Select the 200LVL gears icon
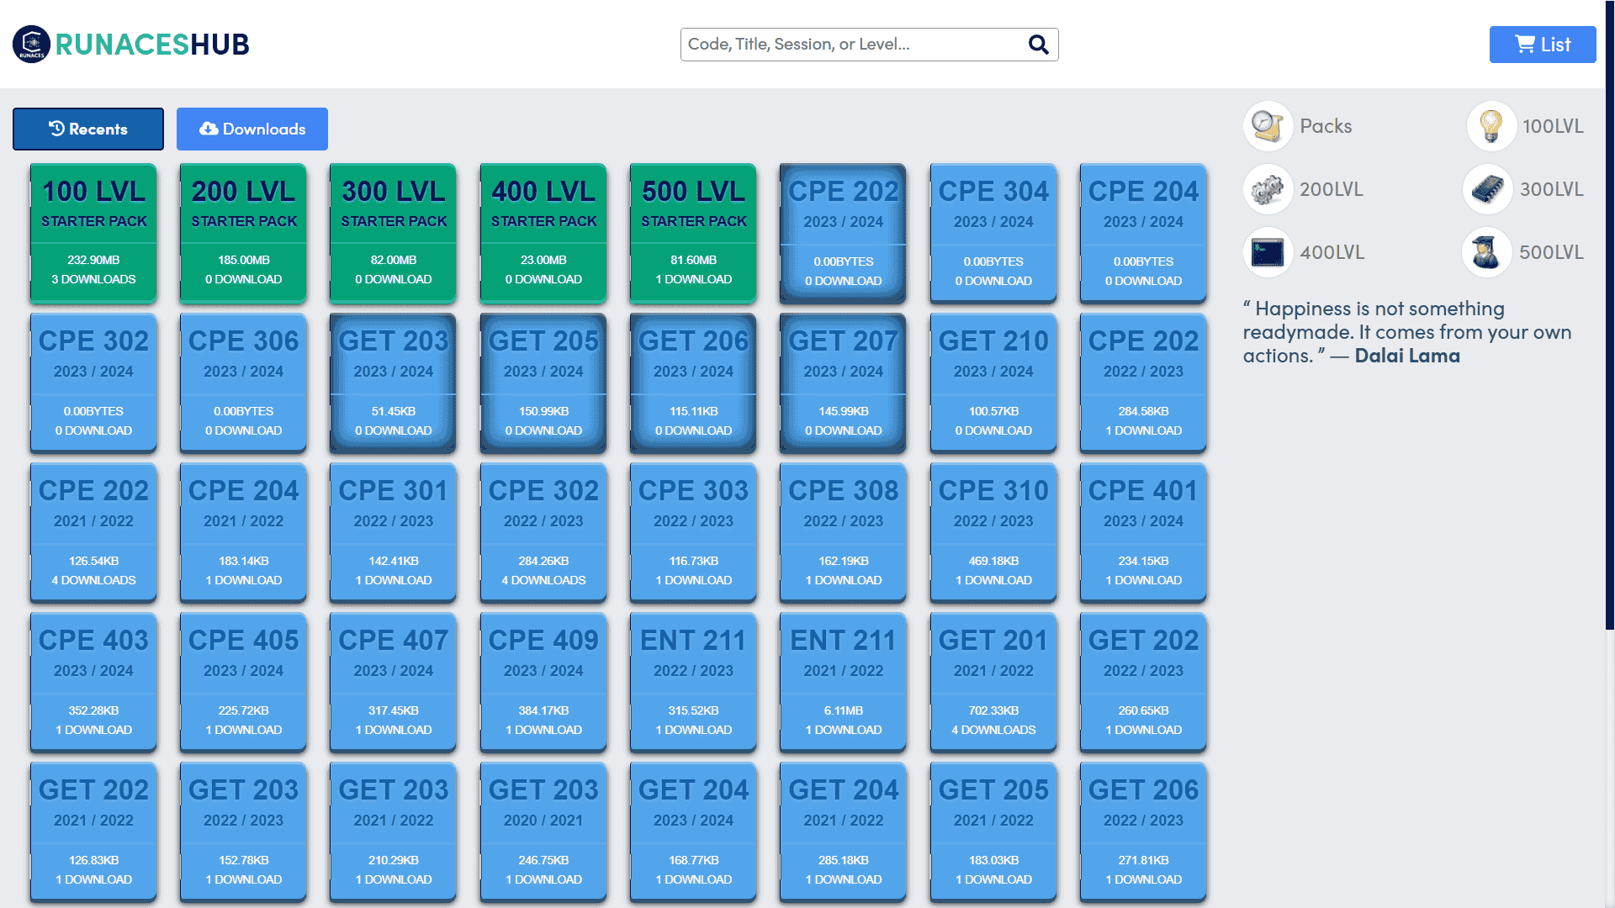Viewport: 1615px width, 908px height. [x=1268, y=189]
